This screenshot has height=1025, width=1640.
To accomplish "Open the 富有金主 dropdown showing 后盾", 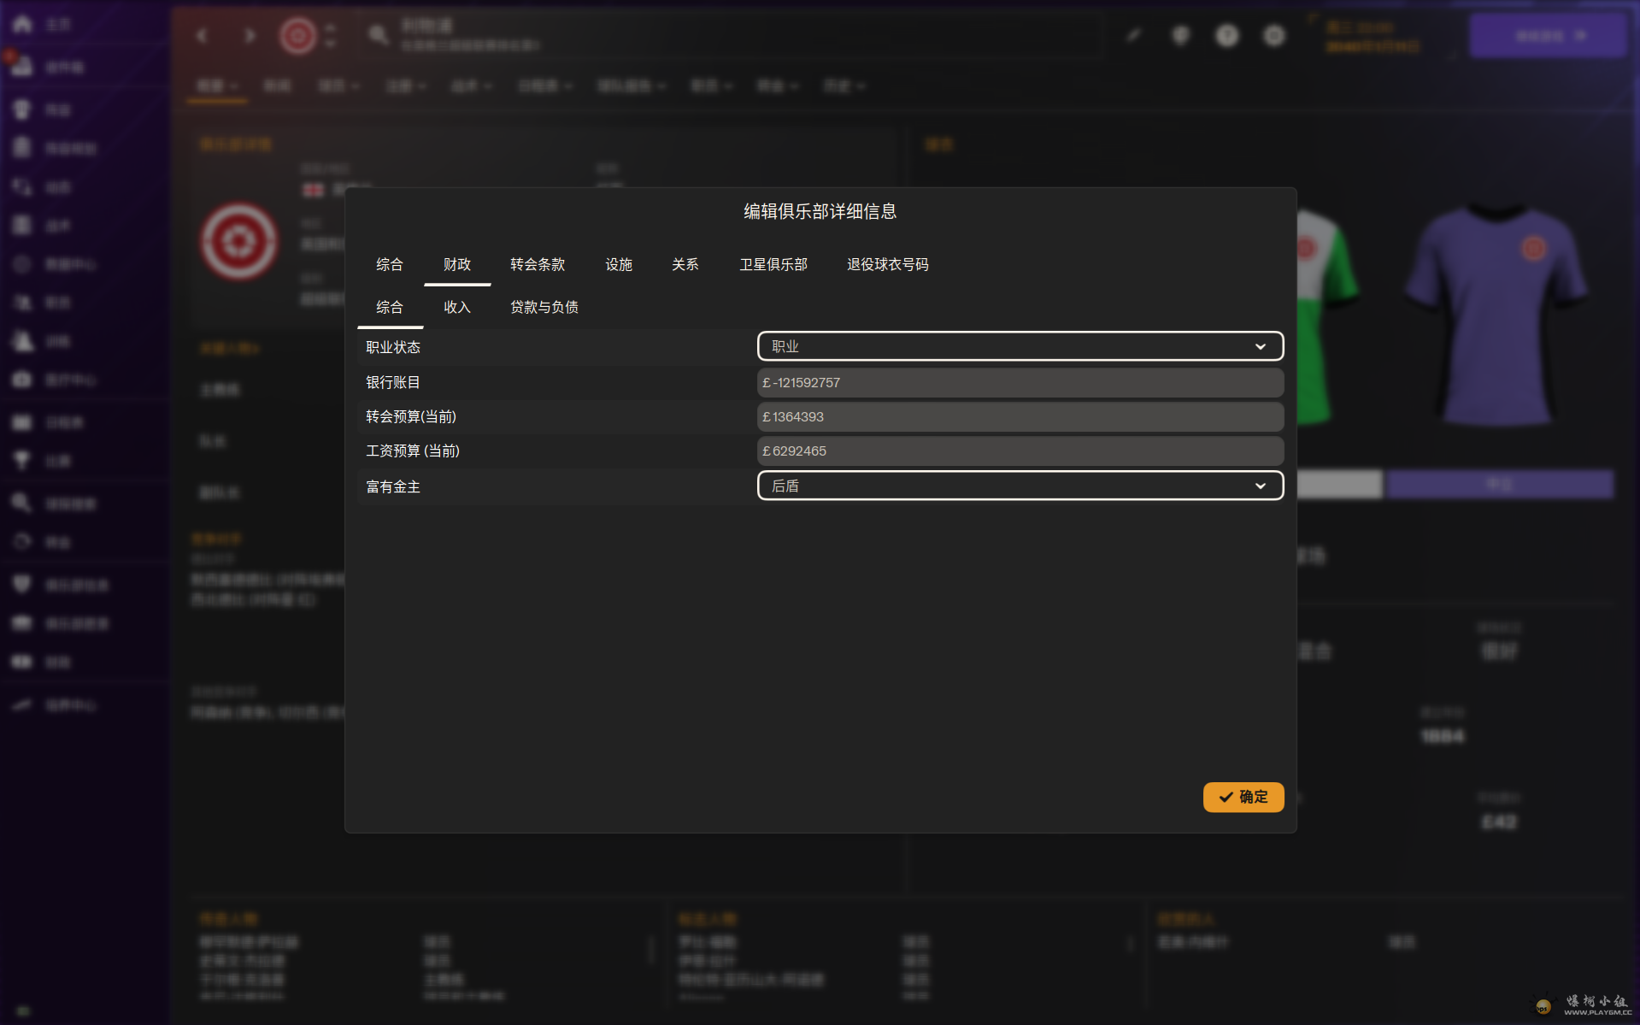I will tap(1020, 486).
